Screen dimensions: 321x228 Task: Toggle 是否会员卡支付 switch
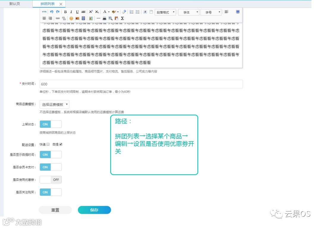tap(51, 167)
